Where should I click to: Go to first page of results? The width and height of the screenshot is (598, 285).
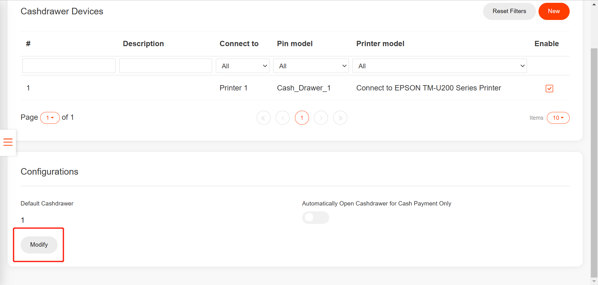pyautogui.click(x=263, y=118)
